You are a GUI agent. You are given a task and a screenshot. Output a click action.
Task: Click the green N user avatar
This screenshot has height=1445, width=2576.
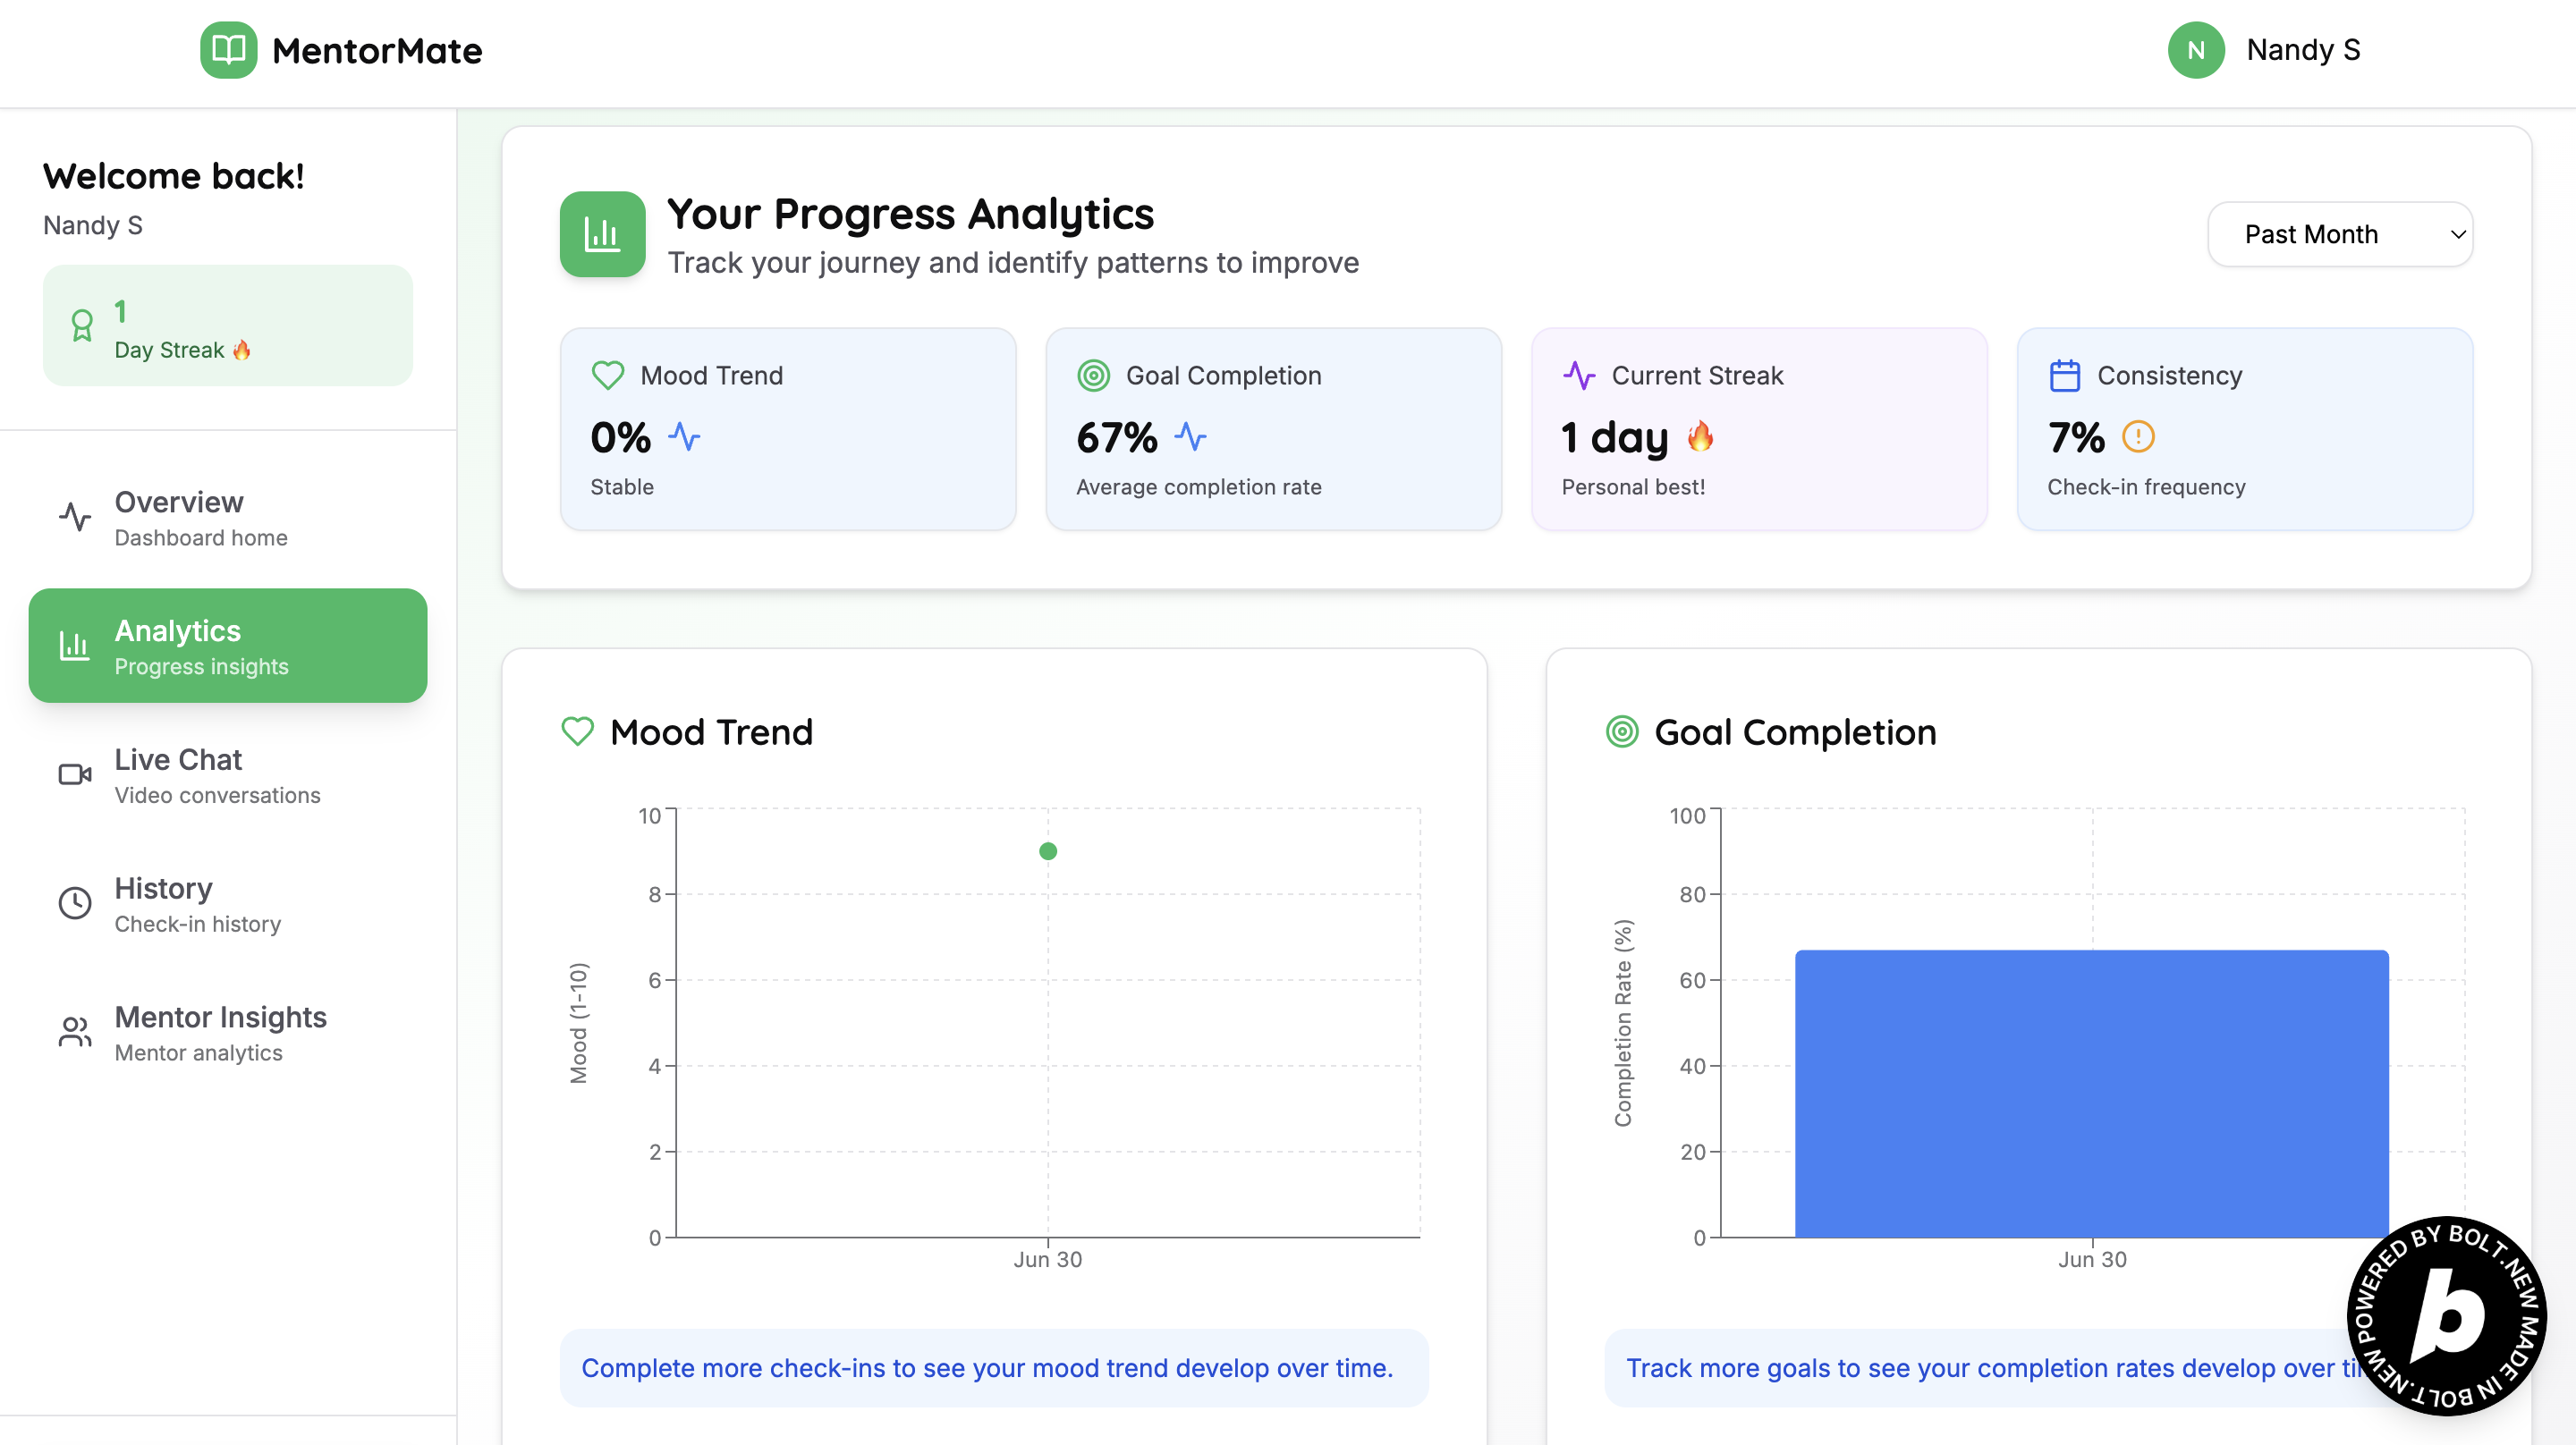(2195, 50)
